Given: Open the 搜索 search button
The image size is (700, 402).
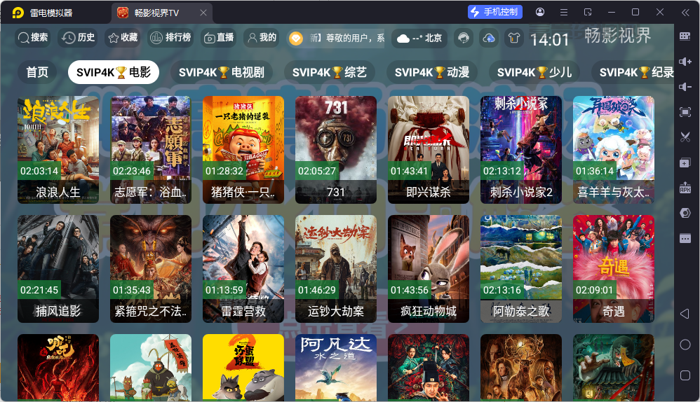Looking at the screenshot, I should click(32, 38).
